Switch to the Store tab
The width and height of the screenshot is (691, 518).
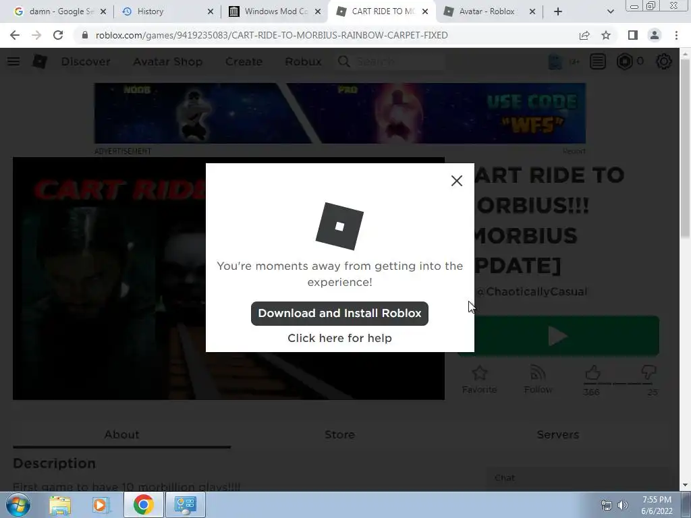[x=339, y=435]
